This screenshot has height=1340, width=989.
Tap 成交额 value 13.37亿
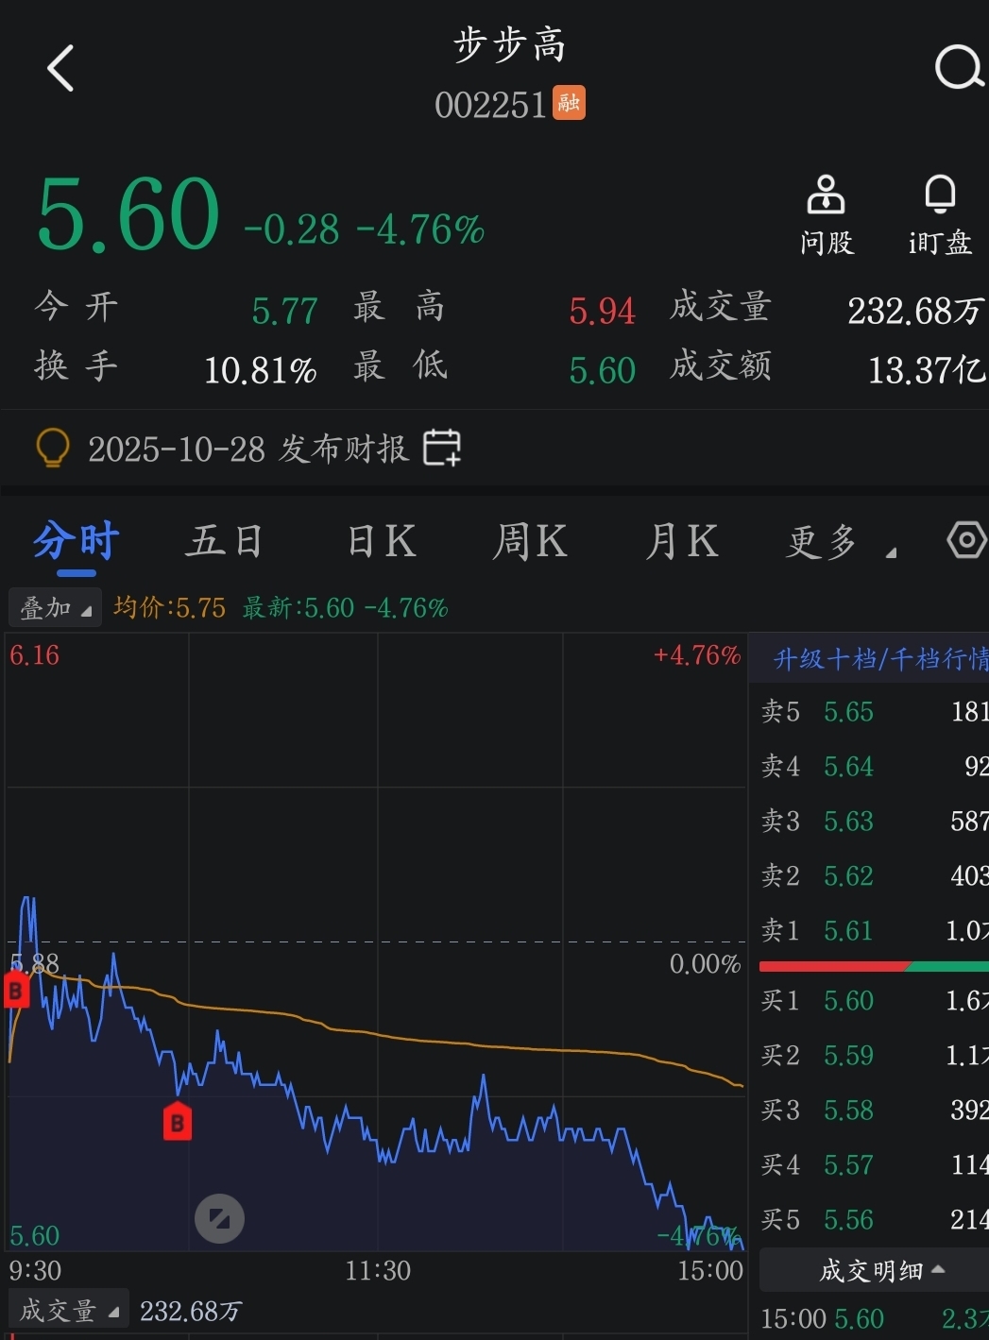tap(926, 370)
